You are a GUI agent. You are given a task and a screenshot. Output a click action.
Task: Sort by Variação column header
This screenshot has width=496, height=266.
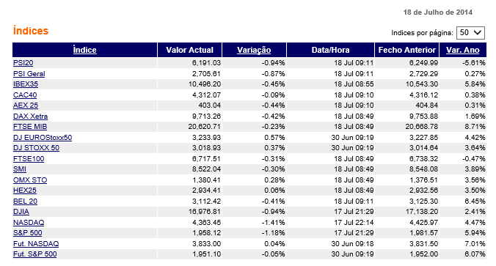[x=254, y=50]
